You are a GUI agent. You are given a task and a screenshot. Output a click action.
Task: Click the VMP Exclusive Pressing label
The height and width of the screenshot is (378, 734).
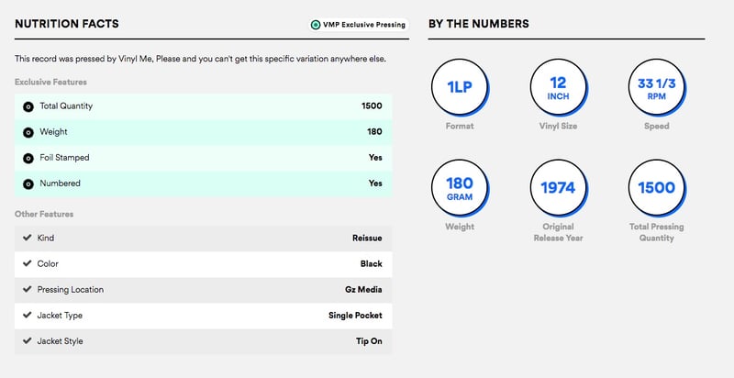pos(365,25)
